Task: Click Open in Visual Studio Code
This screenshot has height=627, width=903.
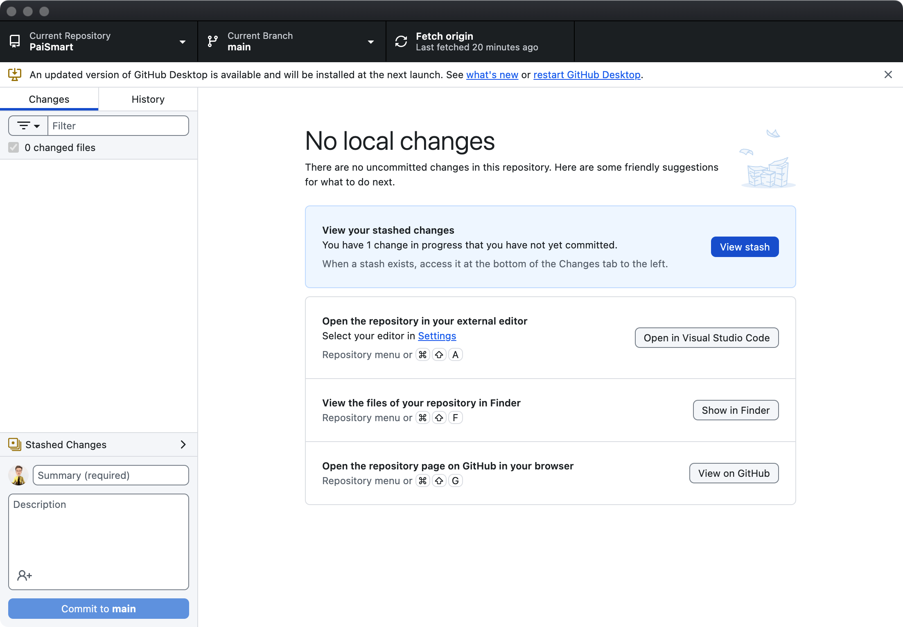Action: coord(707,338)
